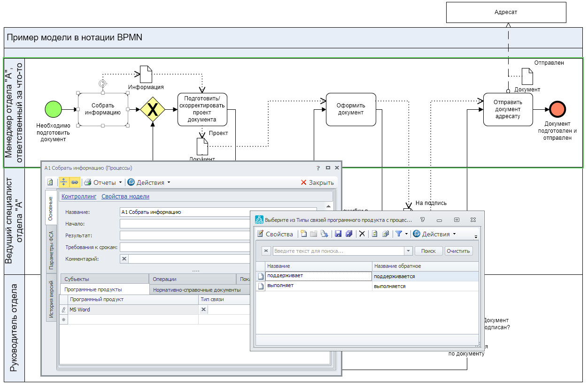Open the Параметры ФСА vertical tab

52,251
